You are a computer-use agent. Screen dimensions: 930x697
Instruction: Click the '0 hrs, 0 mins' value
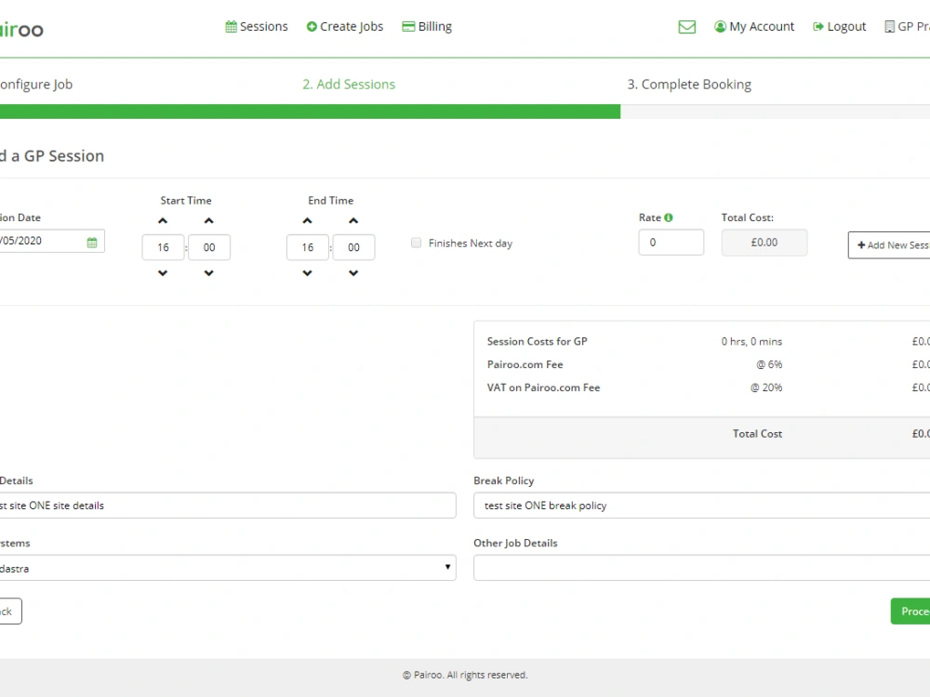[x=751, y=341]
